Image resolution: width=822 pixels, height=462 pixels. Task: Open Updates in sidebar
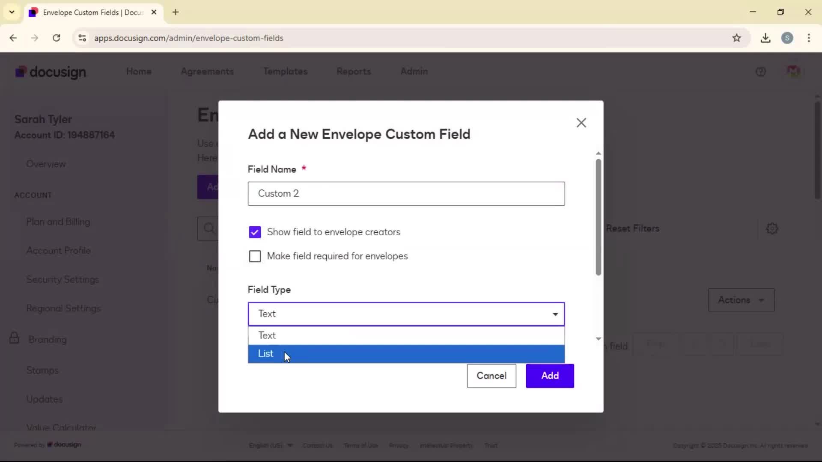pos(44,399)
